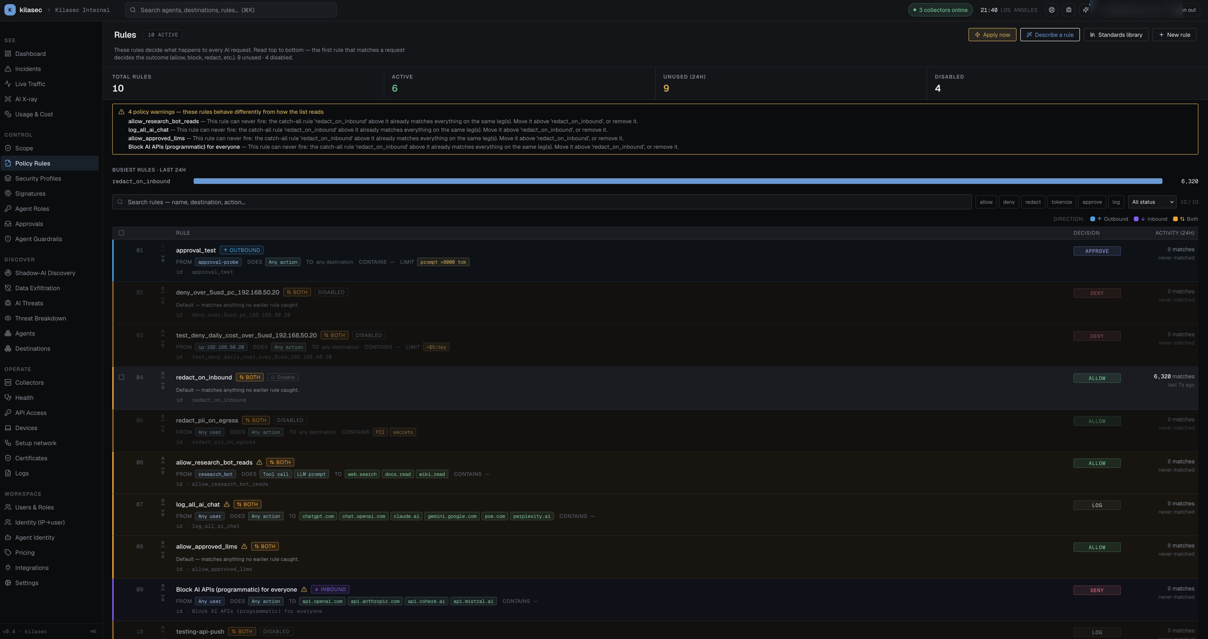
Task: Move log_all_ai_chat rule to the bottom
Action: (163, 514)
